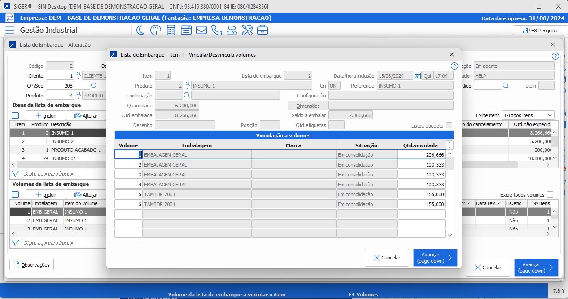Viewport: 568px width, 299px height.
Task: Toggle the Listou etiqueta checkbox
Action: (449, 126)
